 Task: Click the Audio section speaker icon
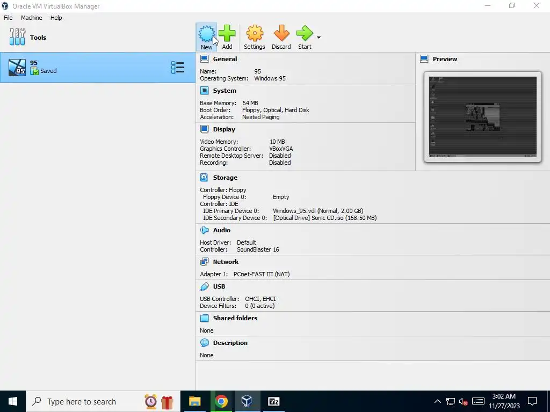[204, 230]
